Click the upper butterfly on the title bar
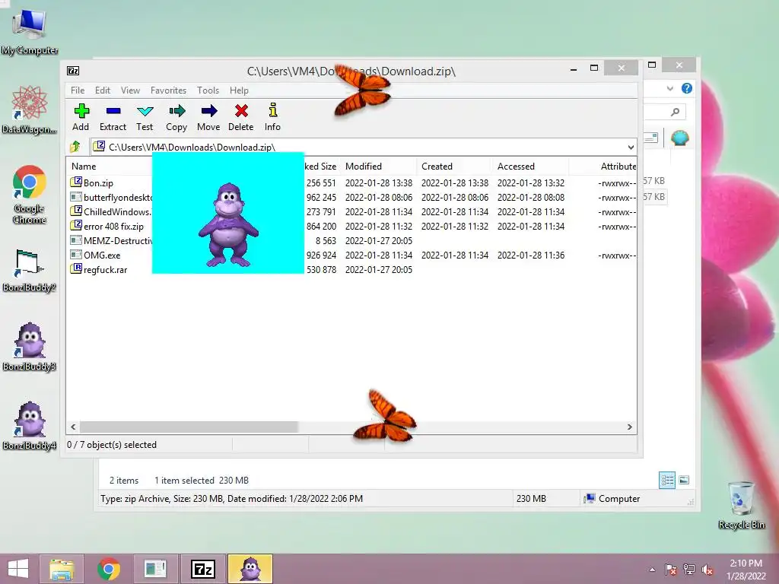779x584 pixels. point(362,91)
